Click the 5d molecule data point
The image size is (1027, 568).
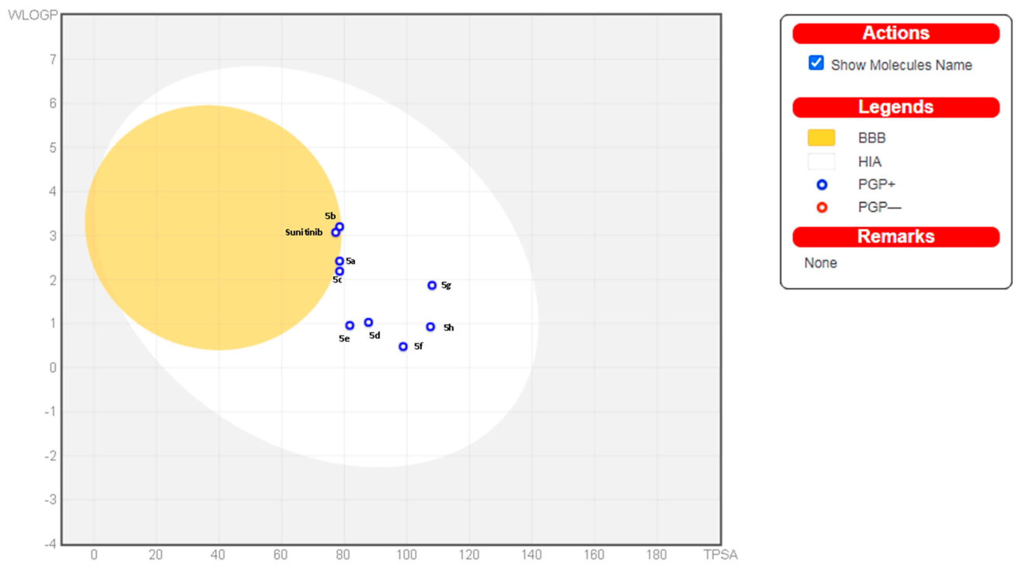368,322
